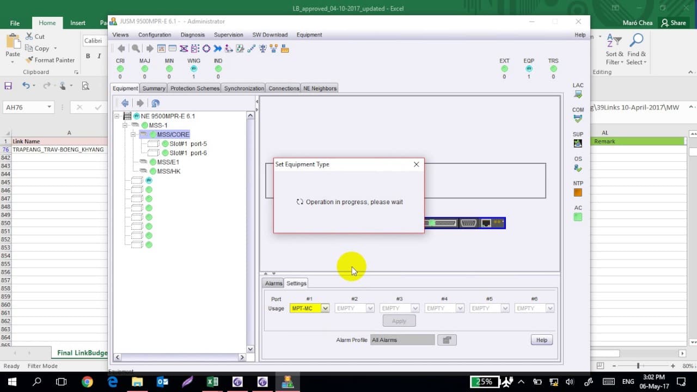
Task: Open the Supervision menu
Action: pyautogui.click(x=229, y=35)
